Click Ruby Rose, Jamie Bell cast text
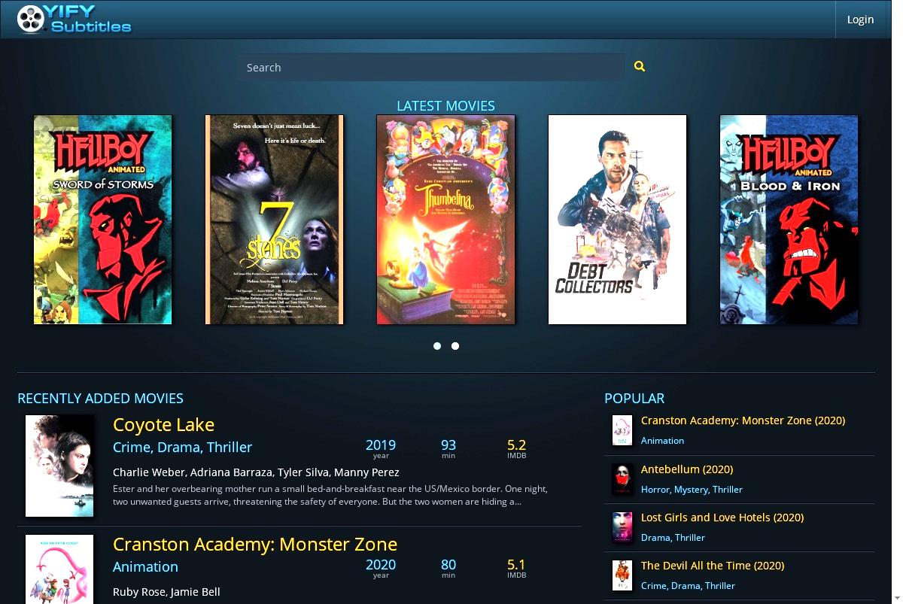The image size is (903, 604). click(x=166, y=592)
